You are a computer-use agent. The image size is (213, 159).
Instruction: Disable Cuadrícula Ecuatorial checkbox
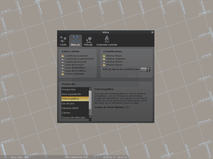63,56
